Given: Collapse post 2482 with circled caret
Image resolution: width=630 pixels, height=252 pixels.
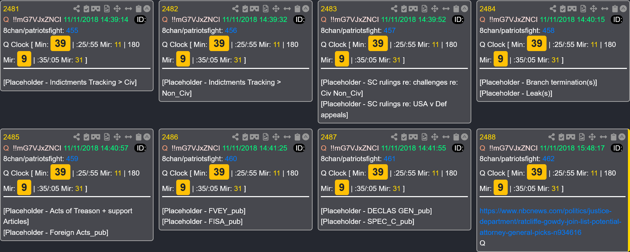Looking at the screenshot, I should point(306,9).
